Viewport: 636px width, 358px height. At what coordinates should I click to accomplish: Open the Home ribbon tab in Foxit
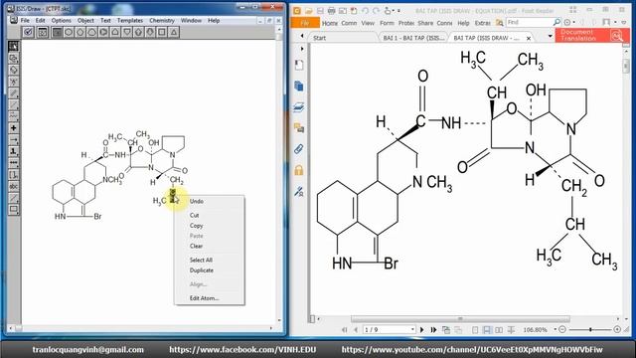coord(330,23)
